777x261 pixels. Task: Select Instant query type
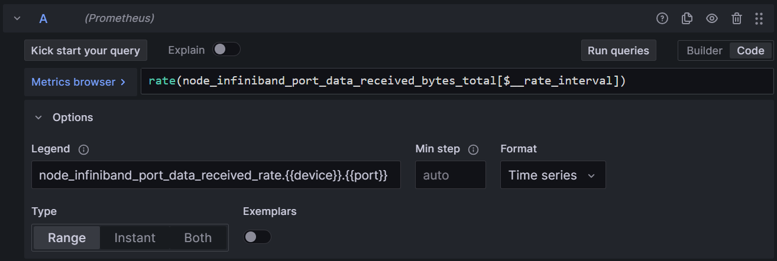pyautogui.click(x=135, y=238)
